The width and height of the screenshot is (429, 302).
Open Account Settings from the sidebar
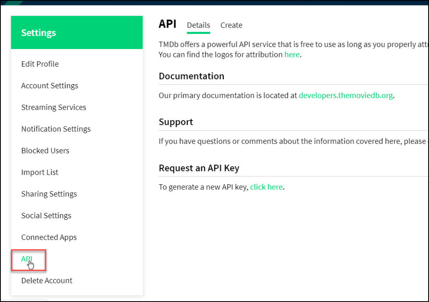click(x=49, y=85)
